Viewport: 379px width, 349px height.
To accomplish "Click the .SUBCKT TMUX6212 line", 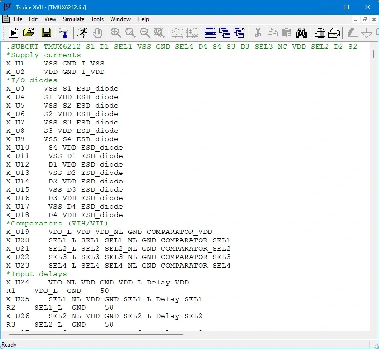I will 182,47.
